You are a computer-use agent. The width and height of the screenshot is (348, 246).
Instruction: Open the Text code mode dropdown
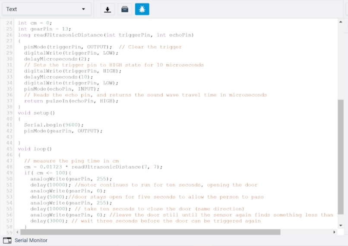(47, 9)
